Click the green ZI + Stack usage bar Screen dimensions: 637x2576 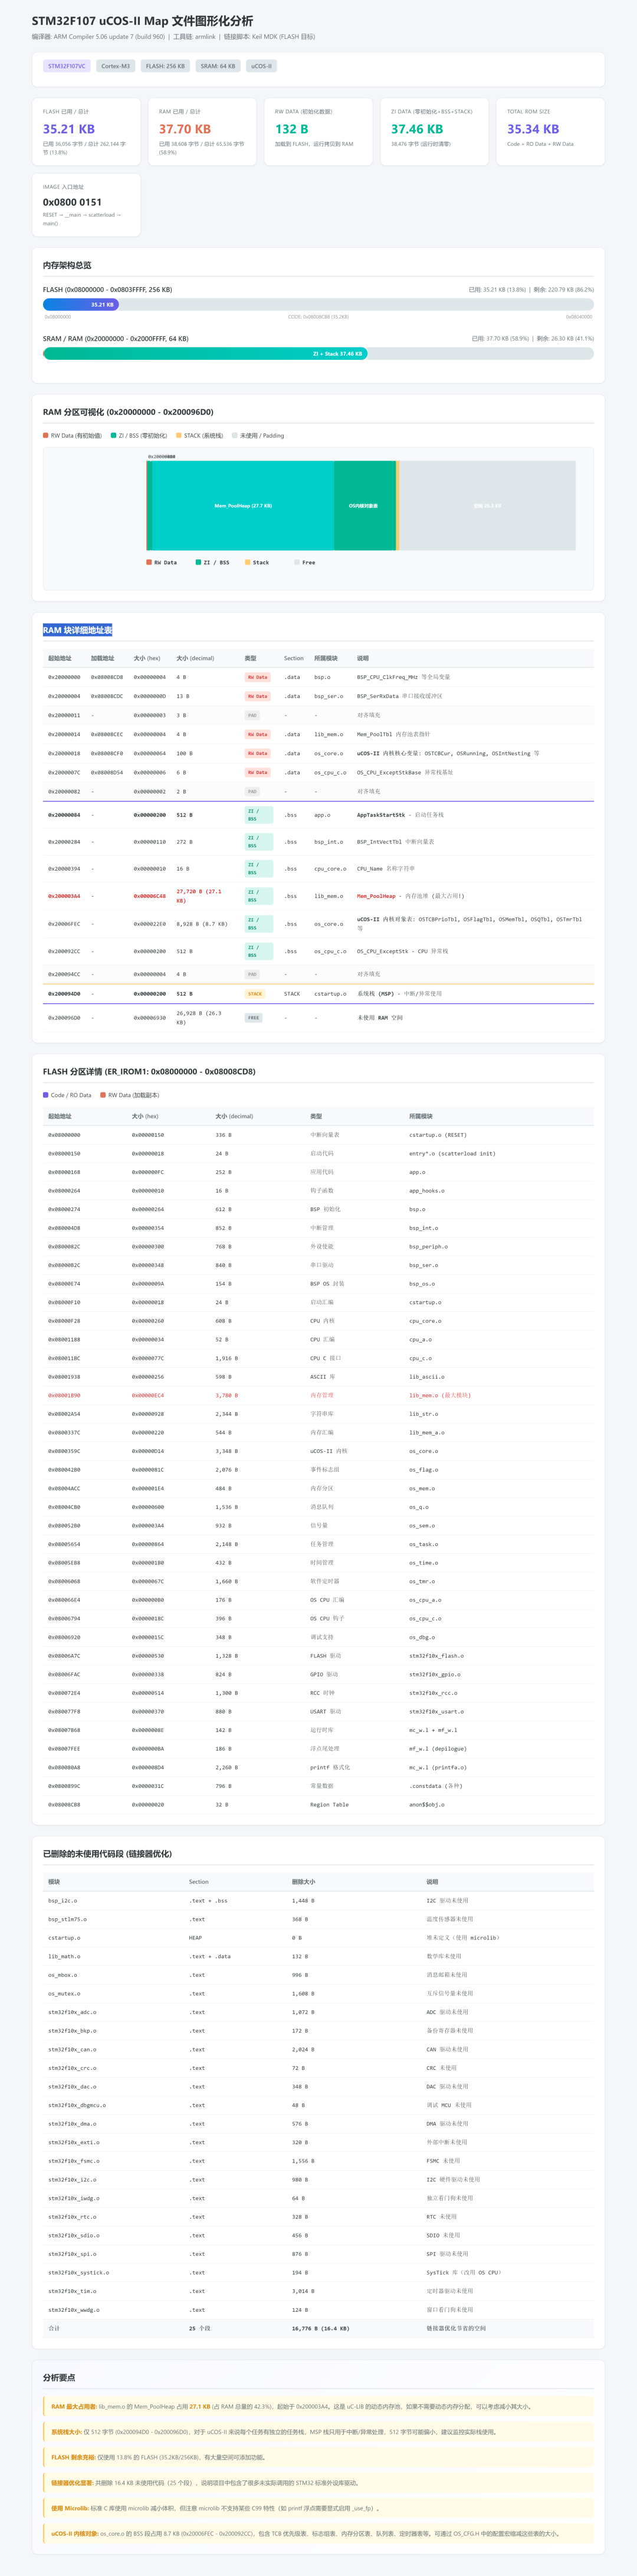point(205,353)
